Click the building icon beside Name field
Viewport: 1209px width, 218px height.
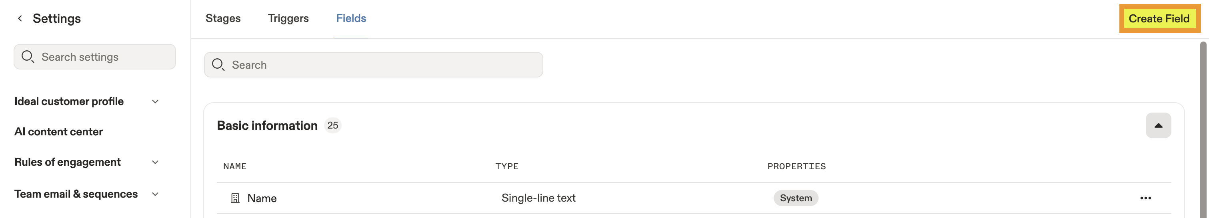(235, 198)
